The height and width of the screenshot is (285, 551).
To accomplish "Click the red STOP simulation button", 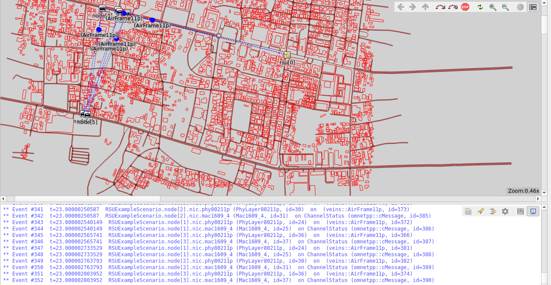I will pos(465,7).
